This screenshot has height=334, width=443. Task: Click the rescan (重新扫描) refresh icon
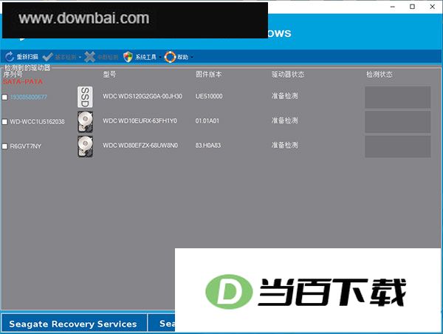click(10, 57)
